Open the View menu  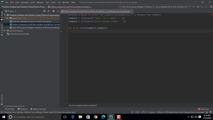point(17,2)
